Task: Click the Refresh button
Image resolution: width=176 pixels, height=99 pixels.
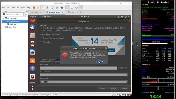Action: point(123,68)
